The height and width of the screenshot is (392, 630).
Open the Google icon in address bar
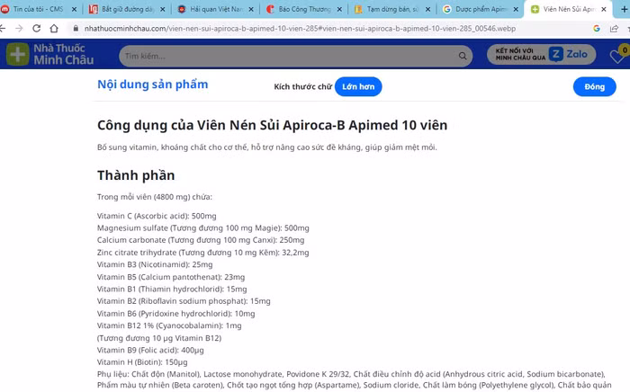point(597,29)
